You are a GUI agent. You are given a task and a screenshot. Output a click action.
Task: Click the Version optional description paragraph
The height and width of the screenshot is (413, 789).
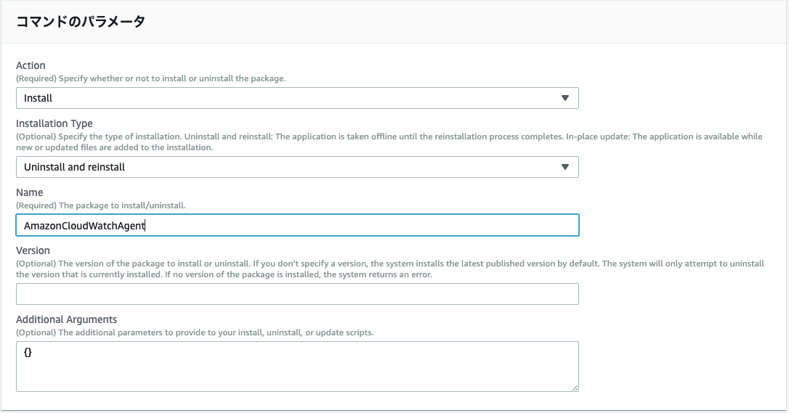point(390,269)
